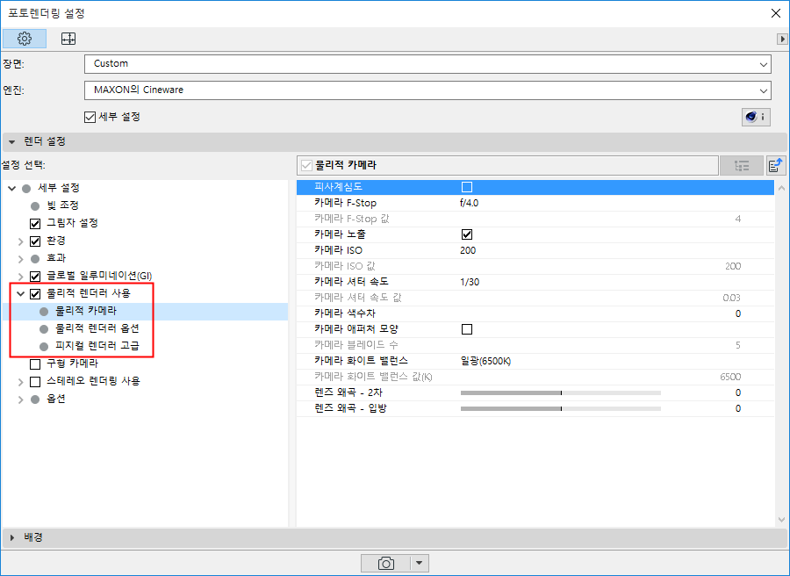The width and height of the screenshot is (790, 576).
Task: Select the 카메라 블레이드 수 row
Action: [535, 345]
